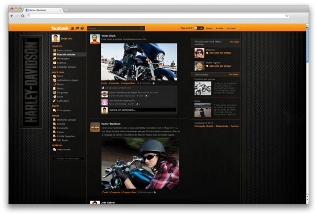The width and height of the screenshot is (316, 214).
Task: Click the Assinaturas sidebar icon
Action: (x=54, y=150)
